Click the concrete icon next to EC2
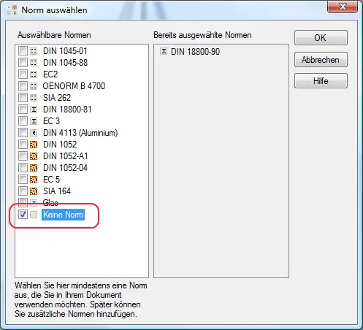363x330 pixels. (x=34, y=74)
